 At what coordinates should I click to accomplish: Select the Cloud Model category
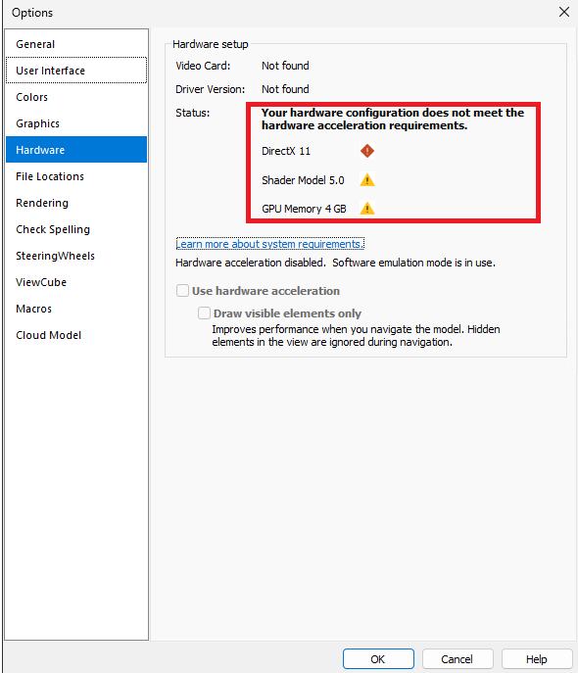coord(76,335)
